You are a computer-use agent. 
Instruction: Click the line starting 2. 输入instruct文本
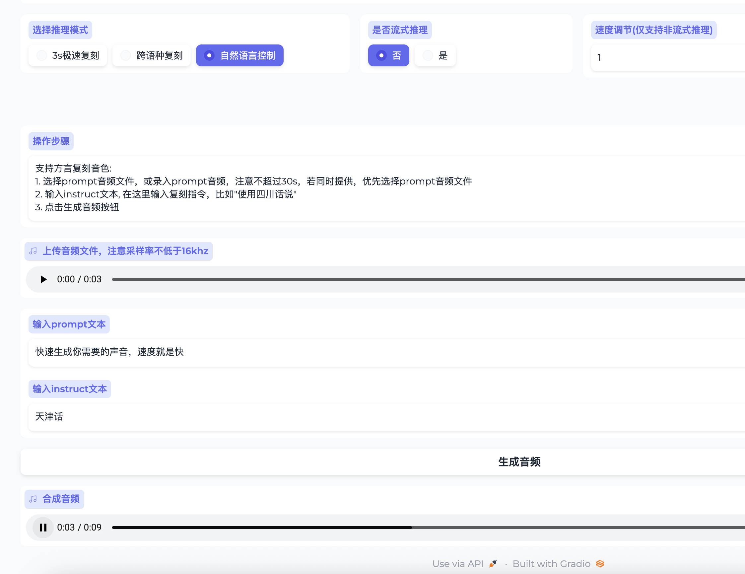click(x=166, y=194)
